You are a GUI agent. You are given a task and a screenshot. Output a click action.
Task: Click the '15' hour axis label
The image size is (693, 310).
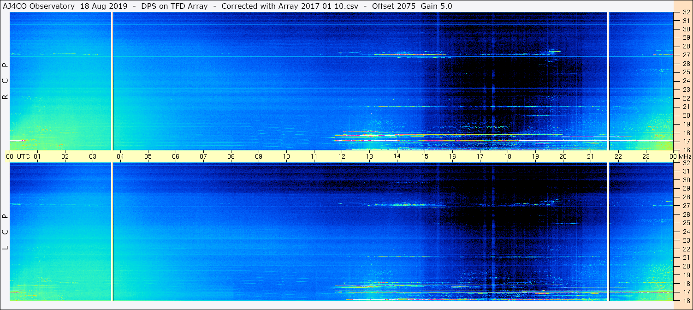click(x=425, y=156)
